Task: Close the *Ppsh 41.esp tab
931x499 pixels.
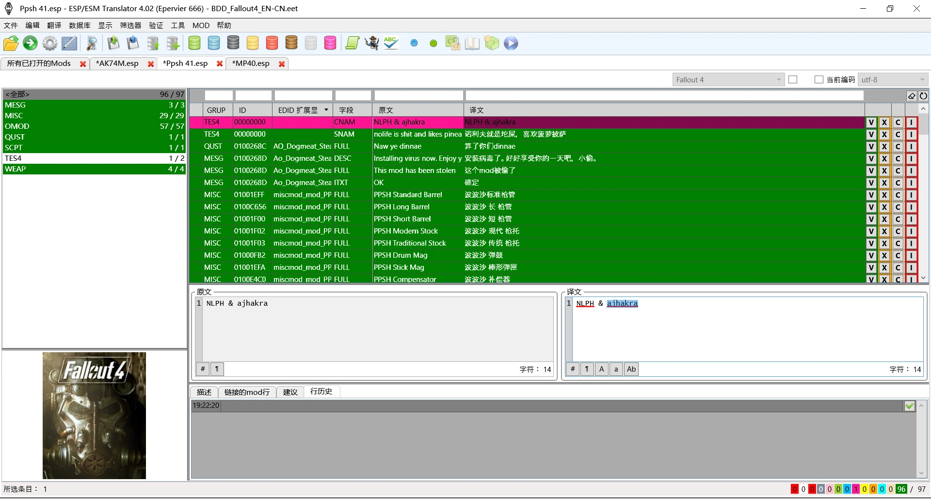Action: pos(220,64)
